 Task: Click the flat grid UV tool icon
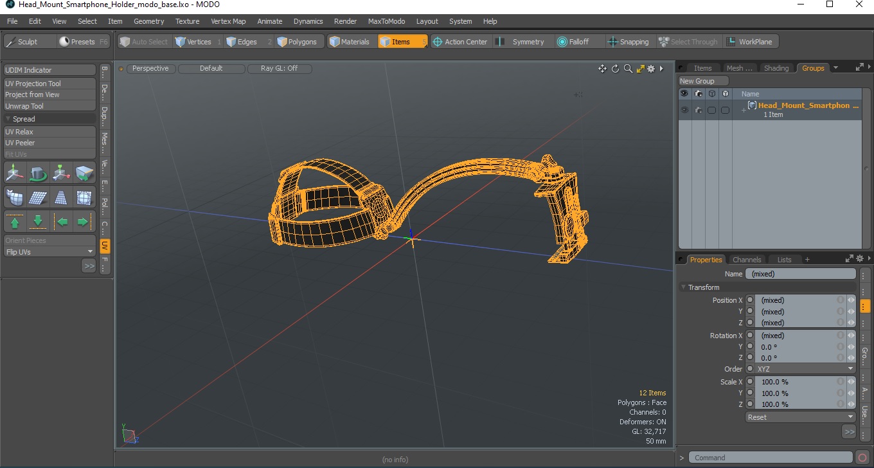[x=38, y=197]
